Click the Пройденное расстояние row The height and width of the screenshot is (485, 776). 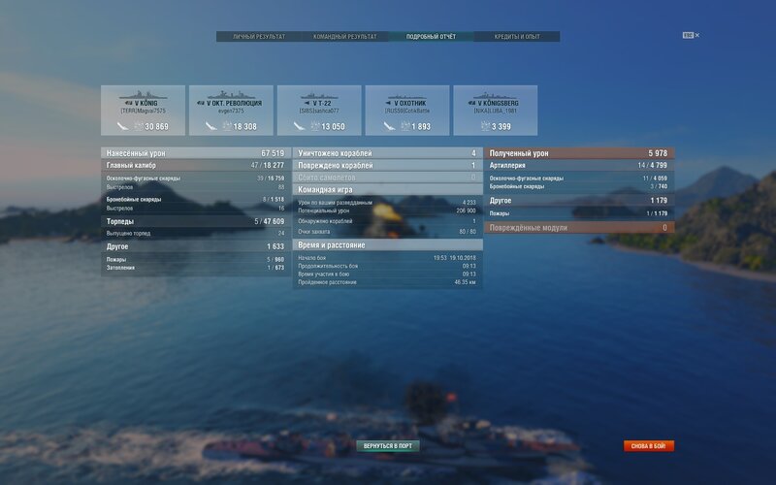(x=387, y=282)
